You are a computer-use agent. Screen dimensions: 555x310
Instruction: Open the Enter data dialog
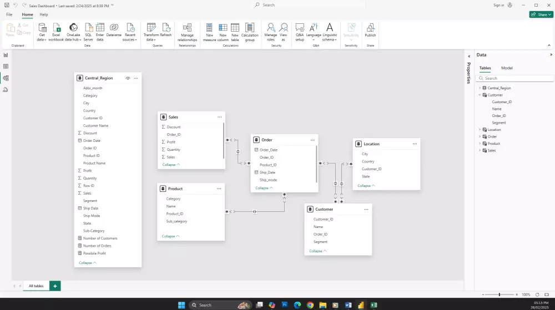pyautogui.click(x=100, y=32)
